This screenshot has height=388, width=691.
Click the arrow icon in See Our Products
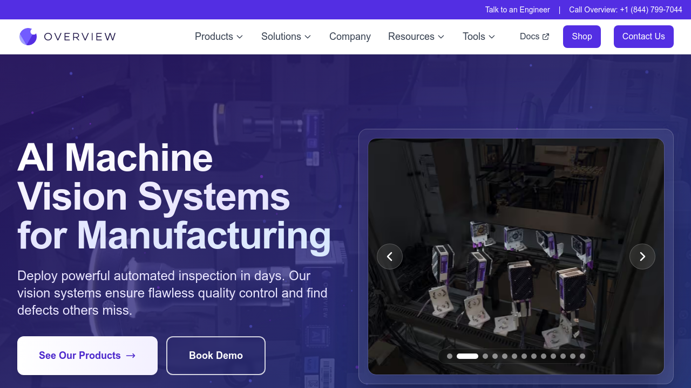point(131,356)
